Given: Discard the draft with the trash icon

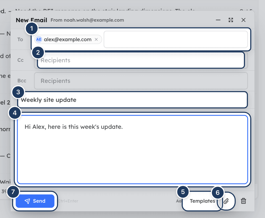Looking at the screenshot, I should coord(243,201).
